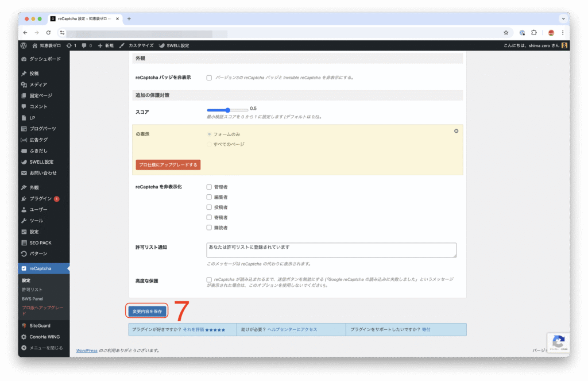
Task: Open shima zero user profile menu
Action: click(x=536, y=45)
